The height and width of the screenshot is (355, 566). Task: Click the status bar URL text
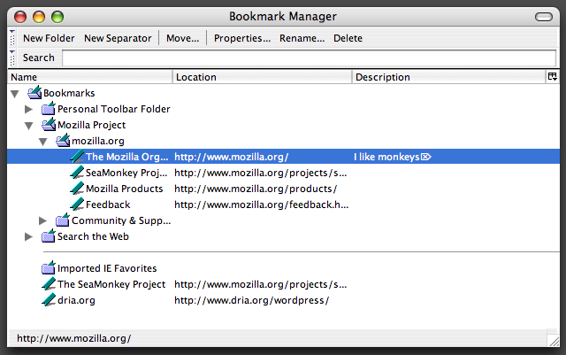pyautogui.click(x=74, y=338)
